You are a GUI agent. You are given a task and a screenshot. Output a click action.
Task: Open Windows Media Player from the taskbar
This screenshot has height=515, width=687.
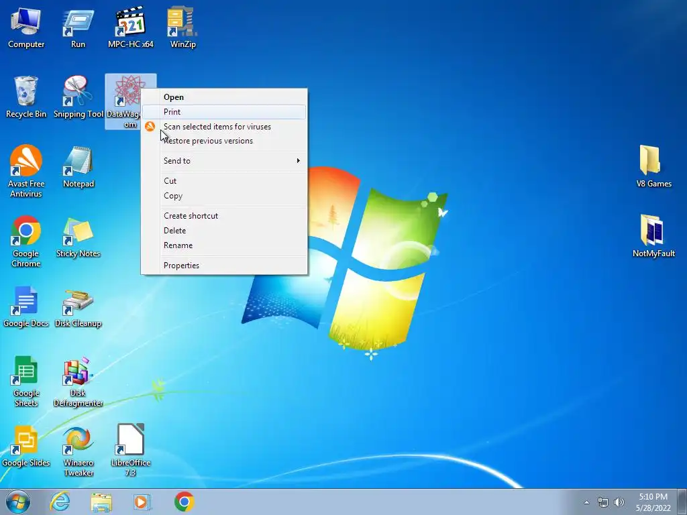142,502
